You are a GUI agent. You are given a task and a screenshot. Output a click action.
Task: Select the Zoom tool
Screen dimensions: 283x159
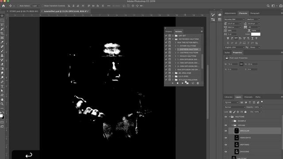(2, 104)
